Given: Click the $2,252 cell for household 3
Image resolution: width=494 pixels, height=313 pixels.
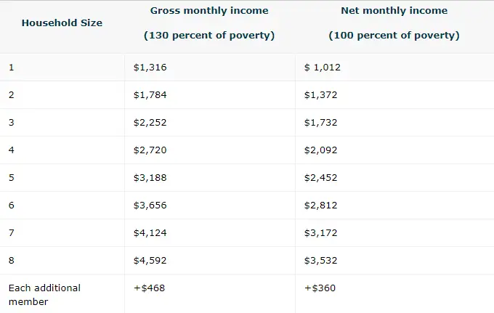Looking at the screenshot, I should point(150,123).
